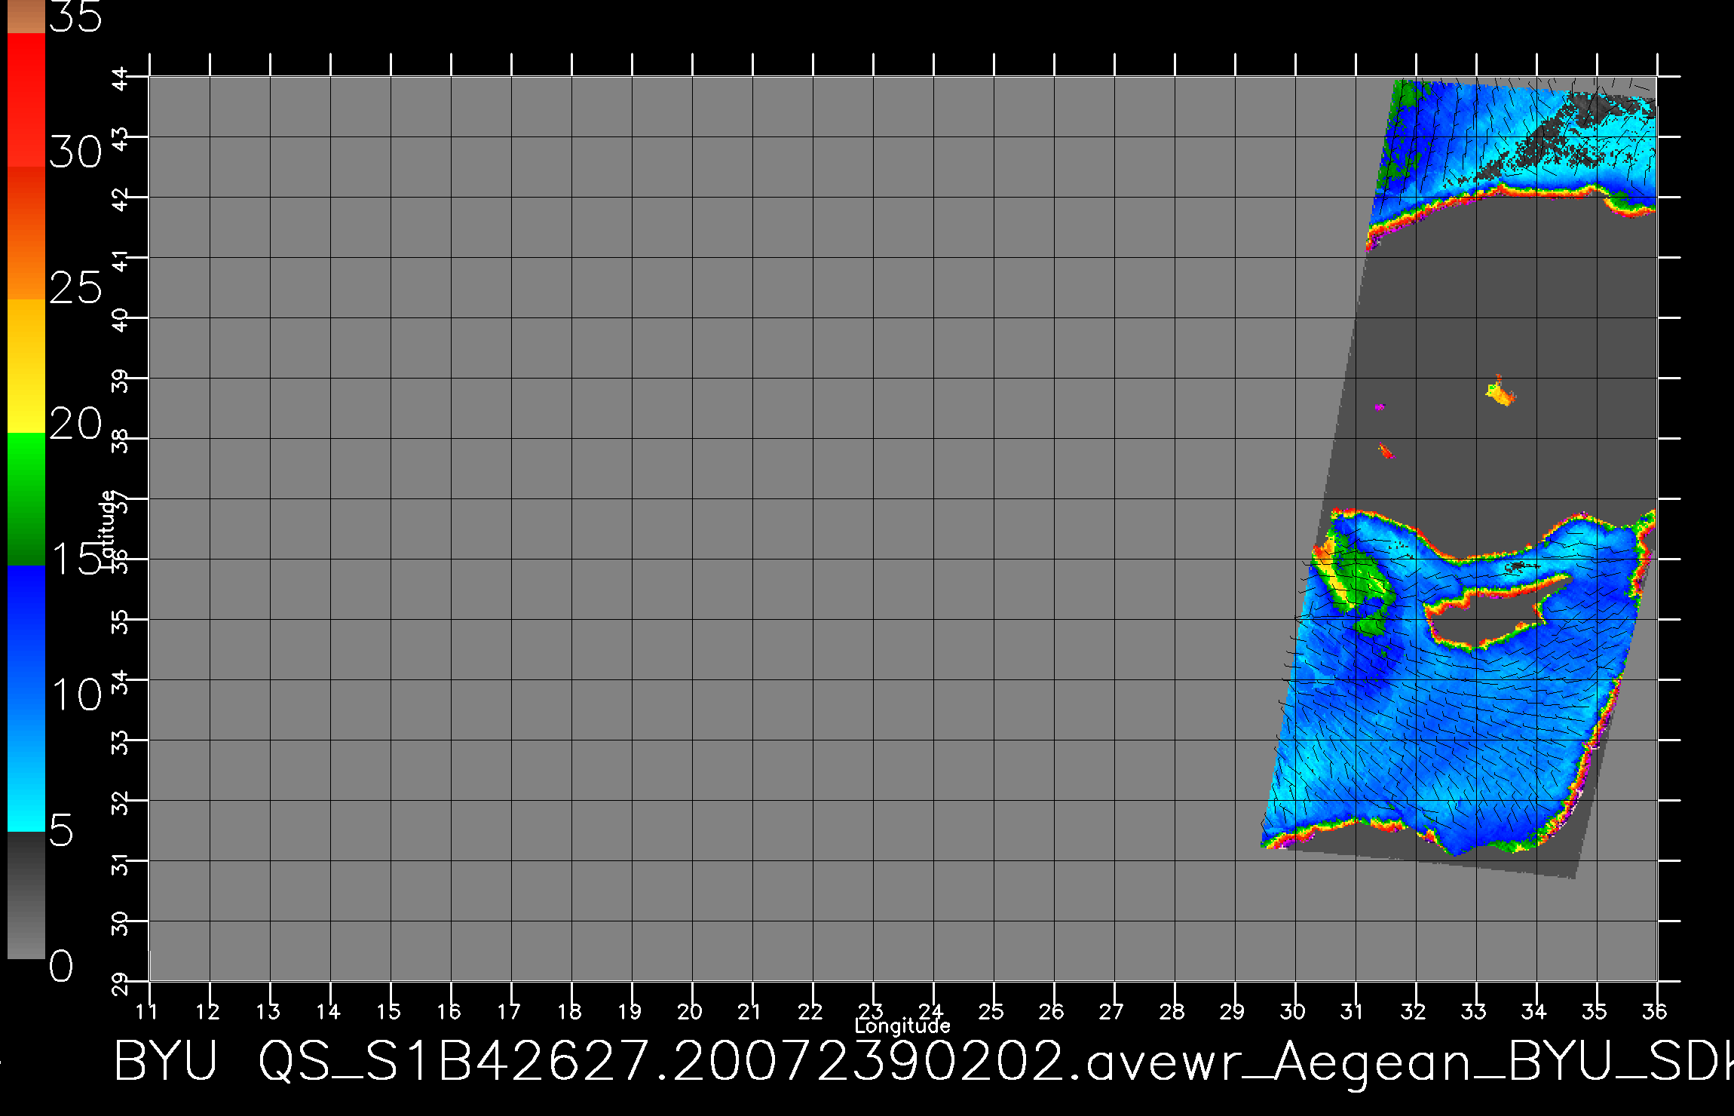
Task: Select the color scale label "0"
Action: click(62, 966)
